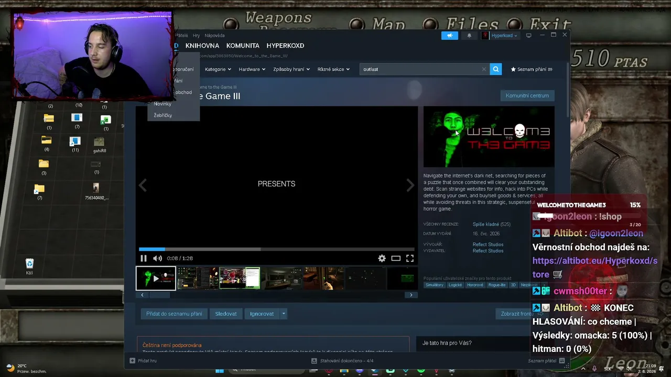Image resolution: width=671 pixels, height=377 pixels.
Task: Open the Nápověda menu
Action: (x=214, y=36)
